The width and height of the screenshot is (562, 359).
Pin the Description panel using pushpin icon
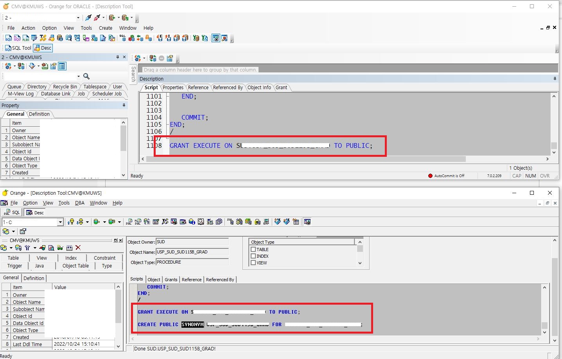pyautogui.click(x=555, y=79)
